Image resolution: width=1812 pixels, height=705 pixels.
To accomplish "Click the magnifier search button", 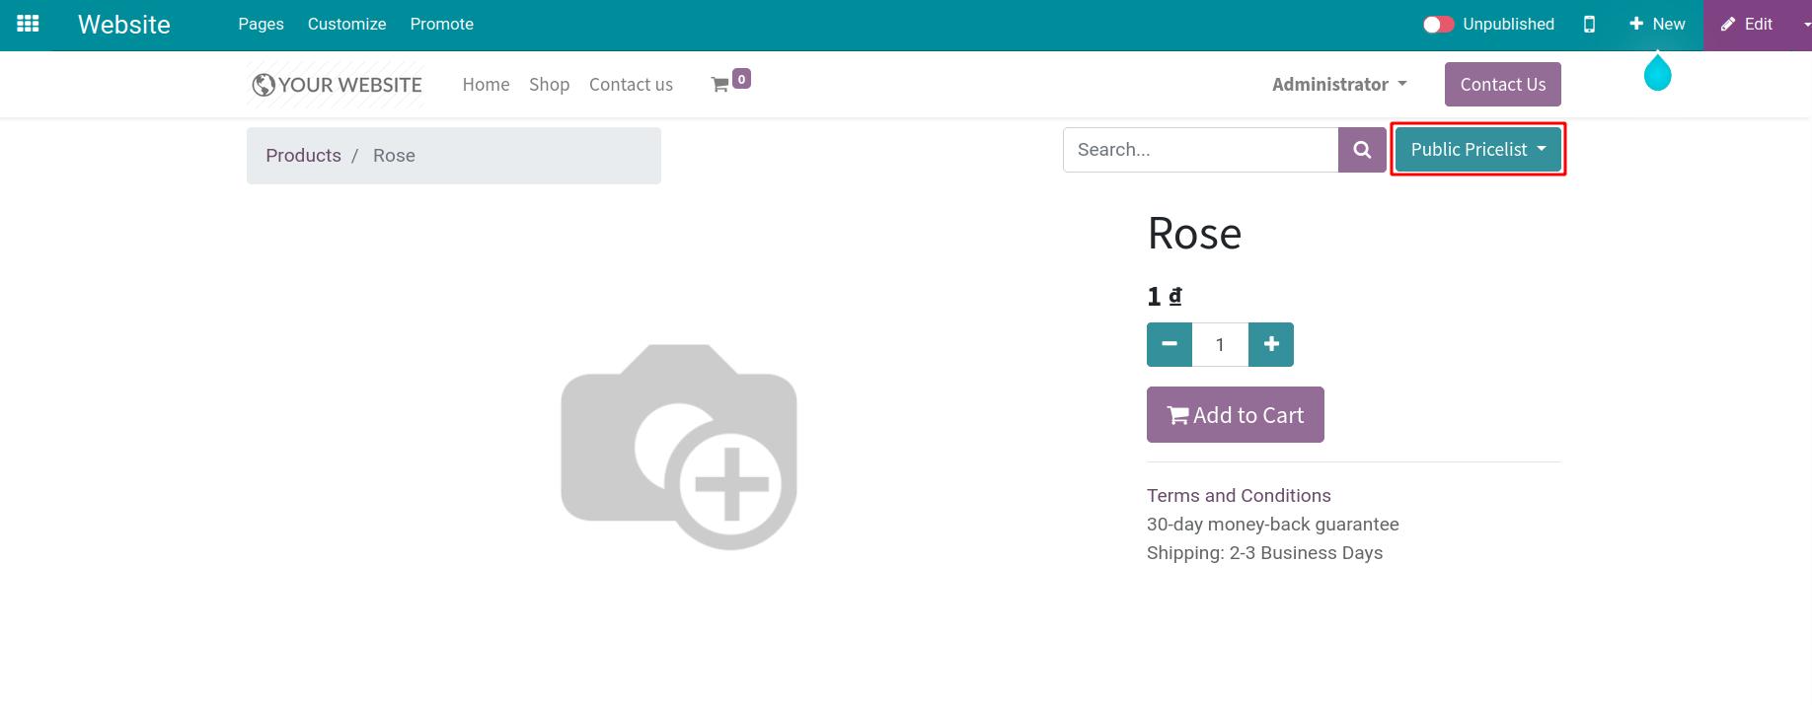I will (x=1362, y=150).
